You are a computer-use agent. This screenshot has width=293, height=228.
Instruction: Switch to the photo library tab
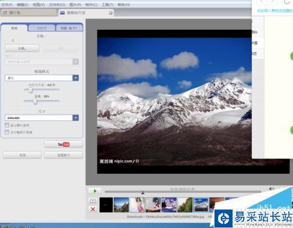(29, 13)
